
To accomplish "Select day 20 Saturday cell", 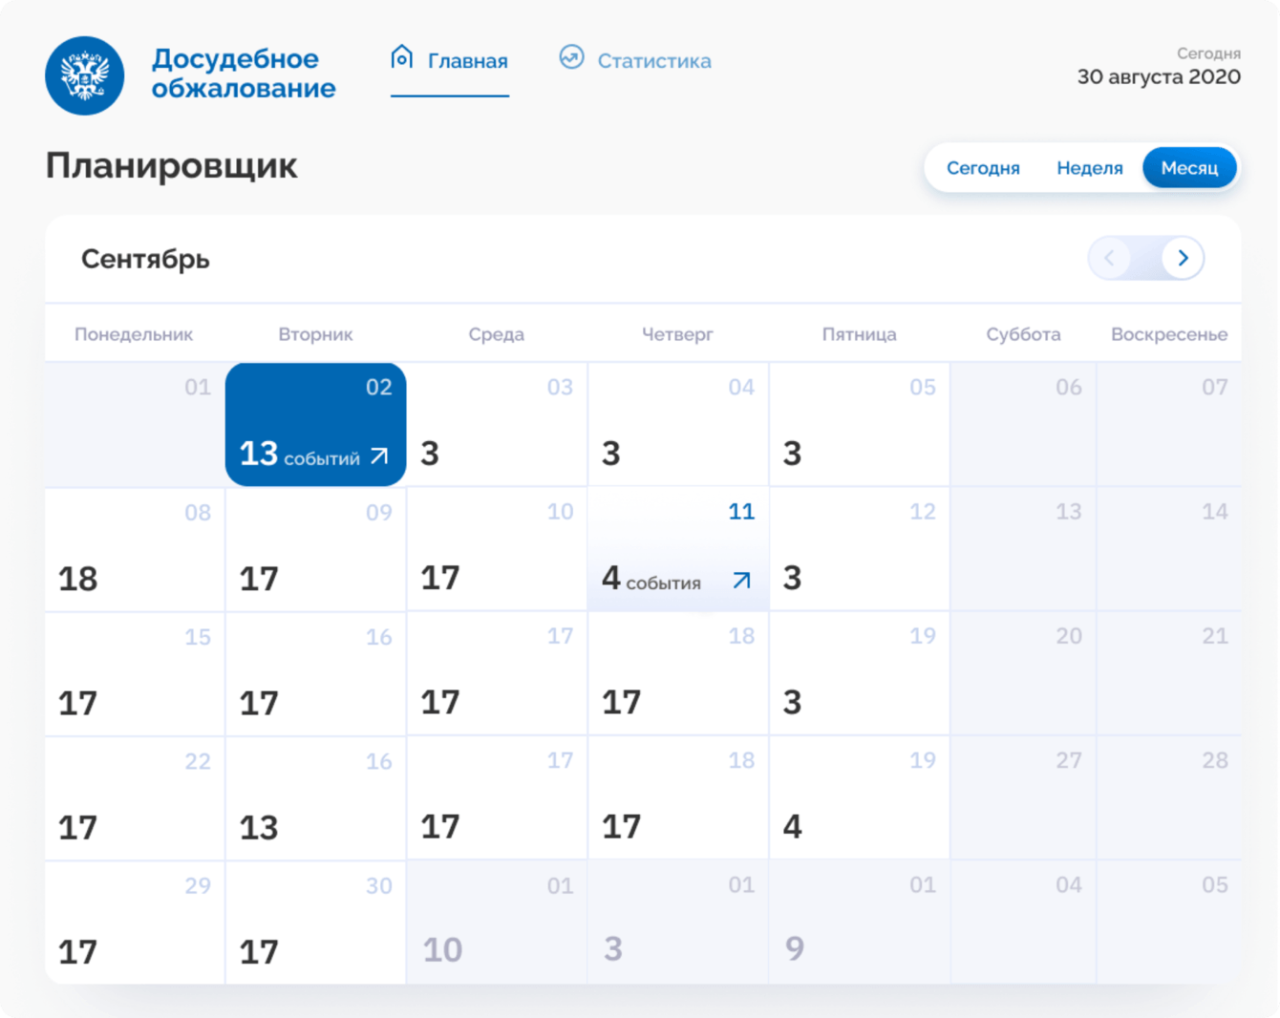I will tap(1023, 674).
